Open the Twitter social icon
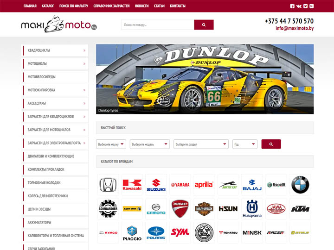The width and height of the screenshot is (334, 250). pos(305,6)
